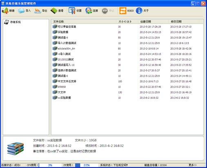Viewport: 207px width, 168px height.
Task: Click the 新建 (New) toolbar icon
Action: (5, 11)
